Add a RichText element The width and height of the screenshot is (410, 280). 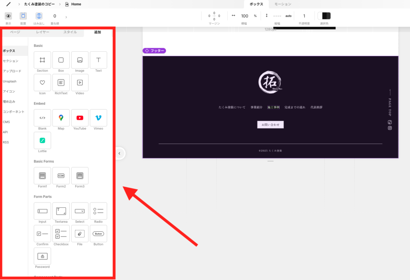click(x=61, y=83)
